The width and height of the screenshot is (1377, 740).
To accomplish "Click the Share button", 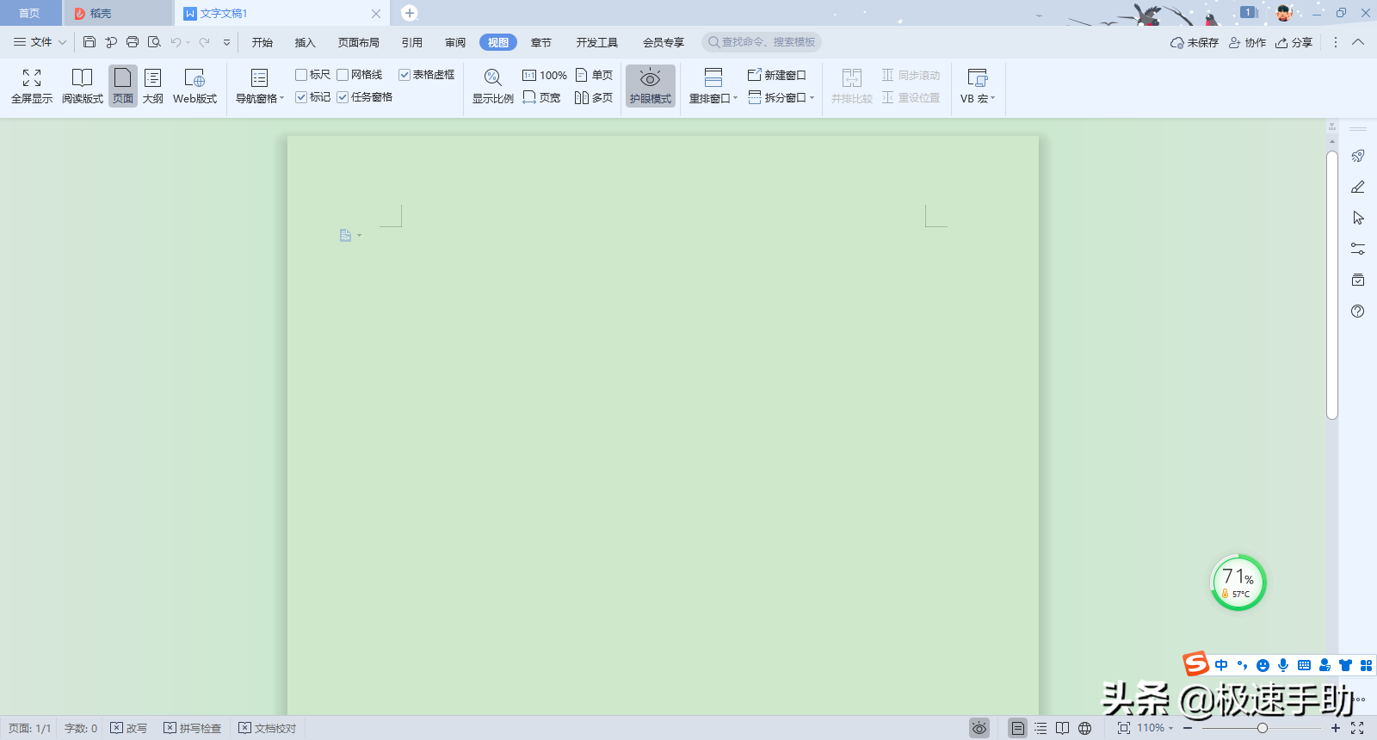I will pyautogui.click(x=1294, y=42).
